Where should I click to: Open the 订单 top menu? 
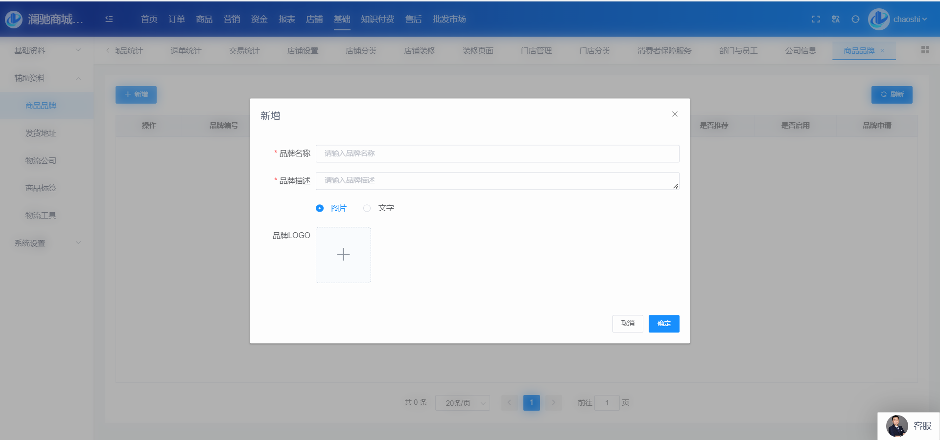point(176,19)
